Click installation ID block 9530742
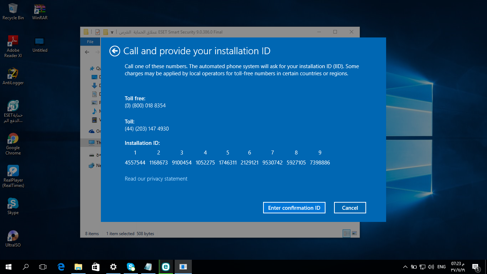 pyautogui.click(x=272, y=163)
